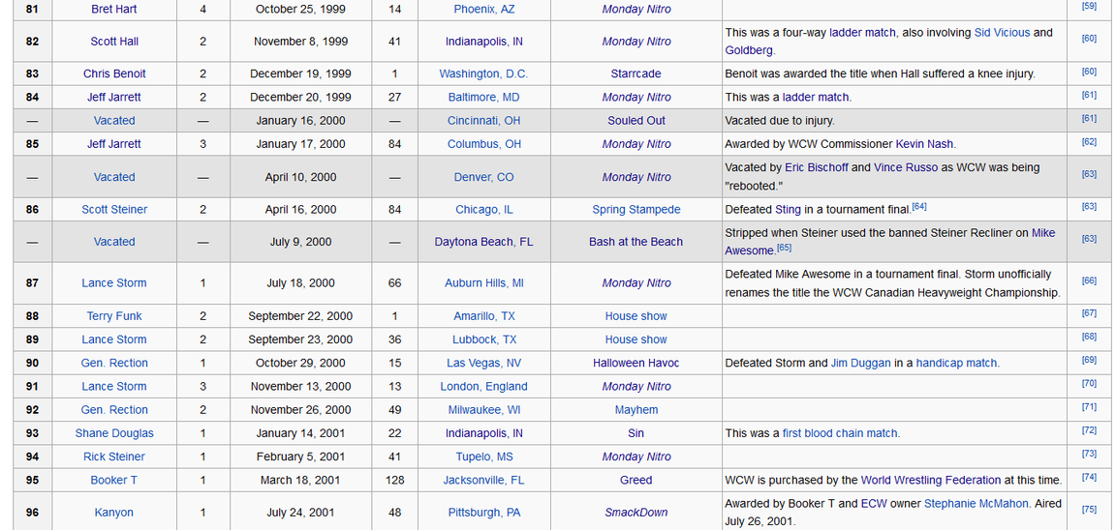Viewport: 1116px width, 530px height.
Task: Open the Bret Hart wrestler link
Action: [114, 10]
